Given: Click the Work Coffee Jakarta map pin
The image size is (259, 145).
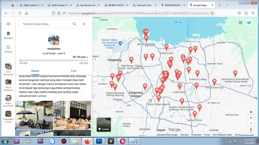Looking at the screenshot, I should click(x=159, y=98).
